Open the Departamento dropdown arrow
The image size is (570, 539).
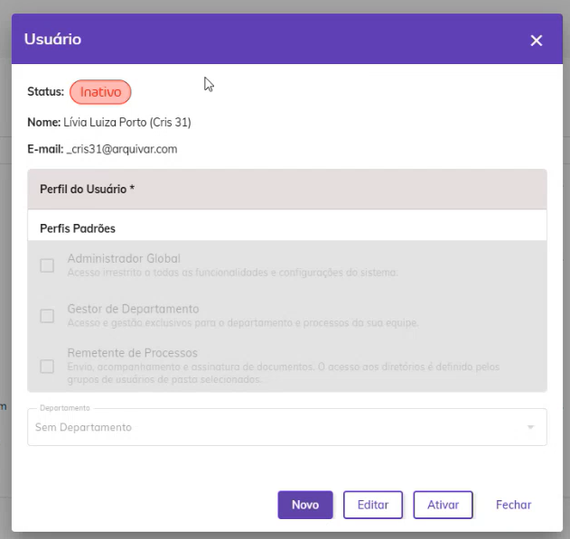(x=530, y=427)
